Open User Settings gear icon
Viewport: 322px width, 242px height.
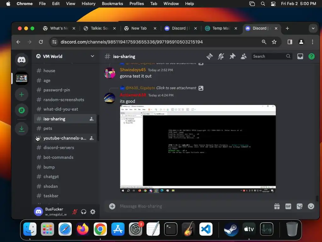[93, 211]
